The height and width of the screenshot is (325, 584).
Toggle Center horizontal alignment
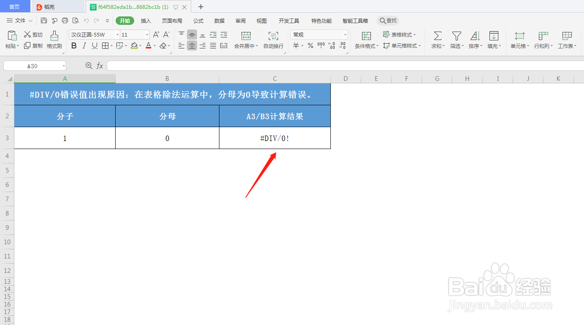(192, 45)
